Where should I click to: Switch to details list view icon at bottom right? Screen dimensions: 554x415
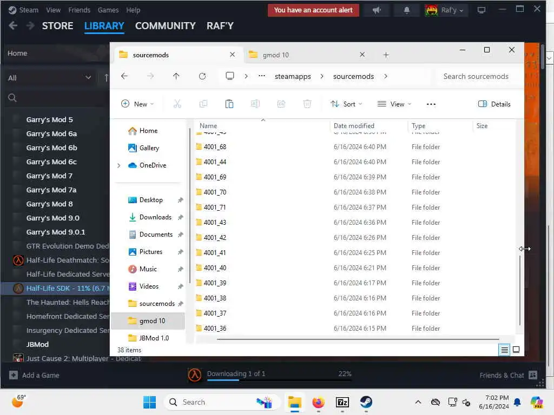(504, 350)
